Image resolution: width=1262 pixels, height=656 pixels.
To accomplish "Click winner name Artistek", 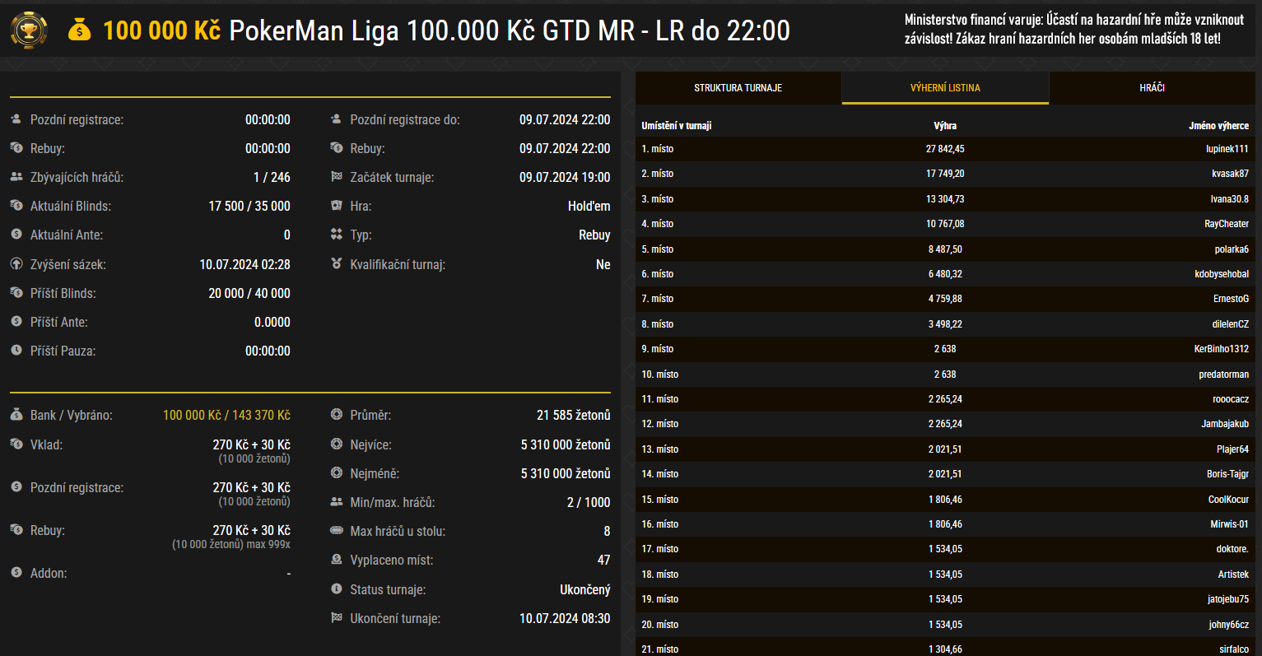I will click(1233, 575).
